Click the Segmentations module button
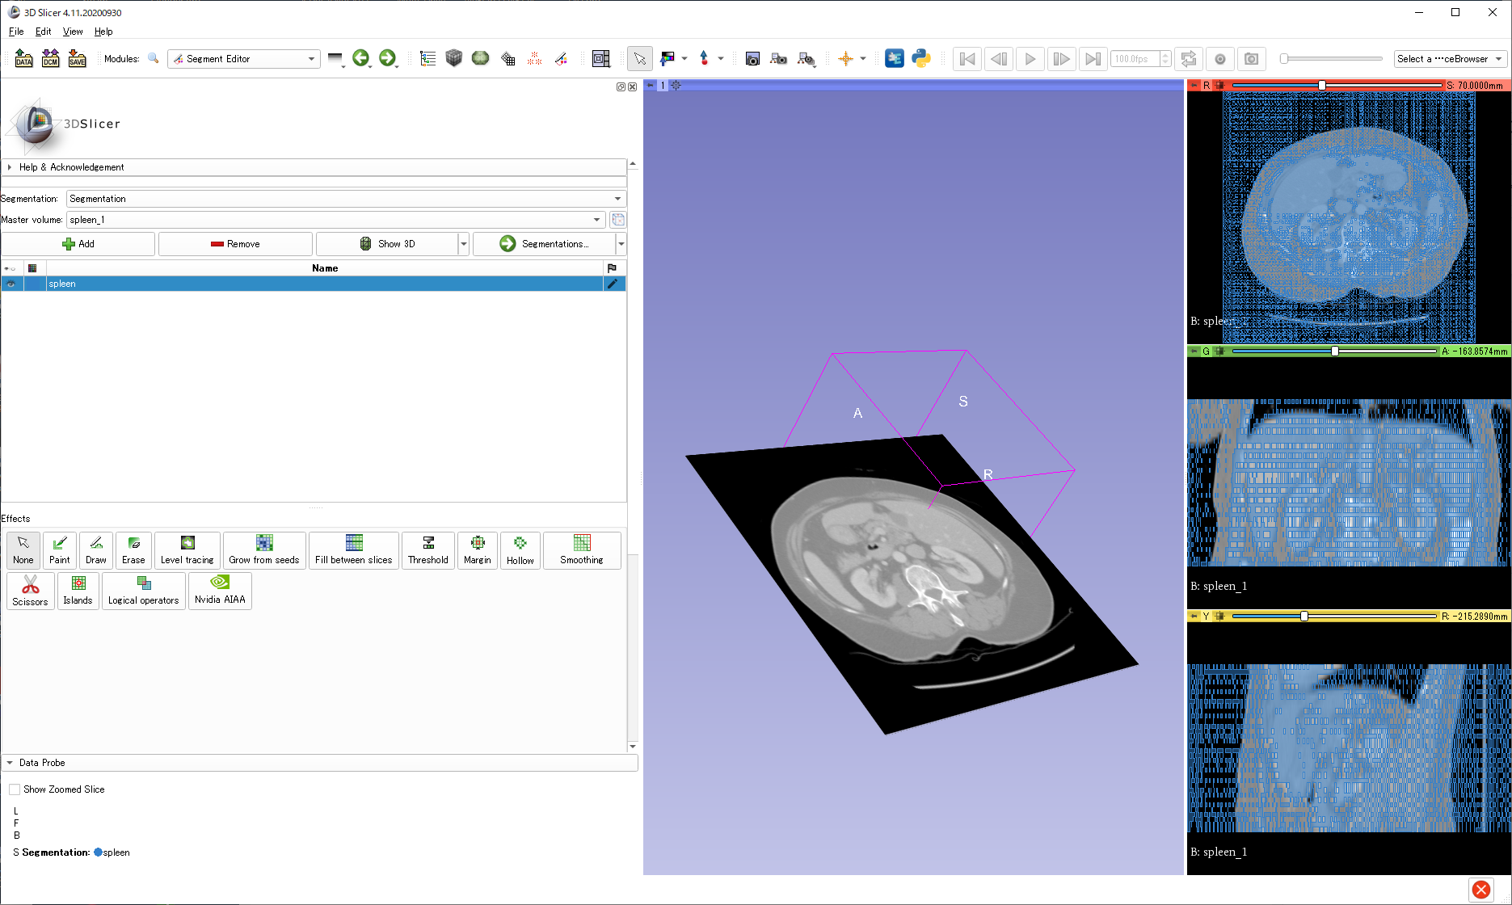The image size is (1512, 905). (545, 244)
